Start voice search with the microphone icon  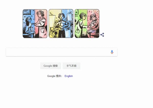pyautogui.click(x=112, y=52)
